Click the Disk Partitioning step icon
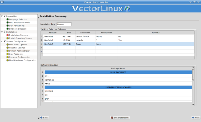This screenshot has height=122, width=201. 8,26
